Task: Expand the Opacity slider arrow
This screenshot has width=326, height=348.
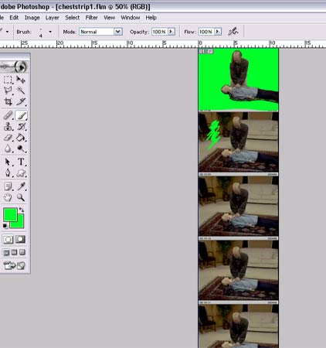Action: [171, 32]
